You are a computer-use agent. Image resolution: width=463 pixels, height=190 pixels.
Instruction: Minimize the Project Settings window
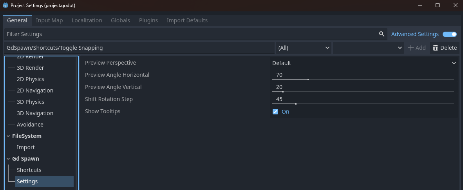pos(420,5)
